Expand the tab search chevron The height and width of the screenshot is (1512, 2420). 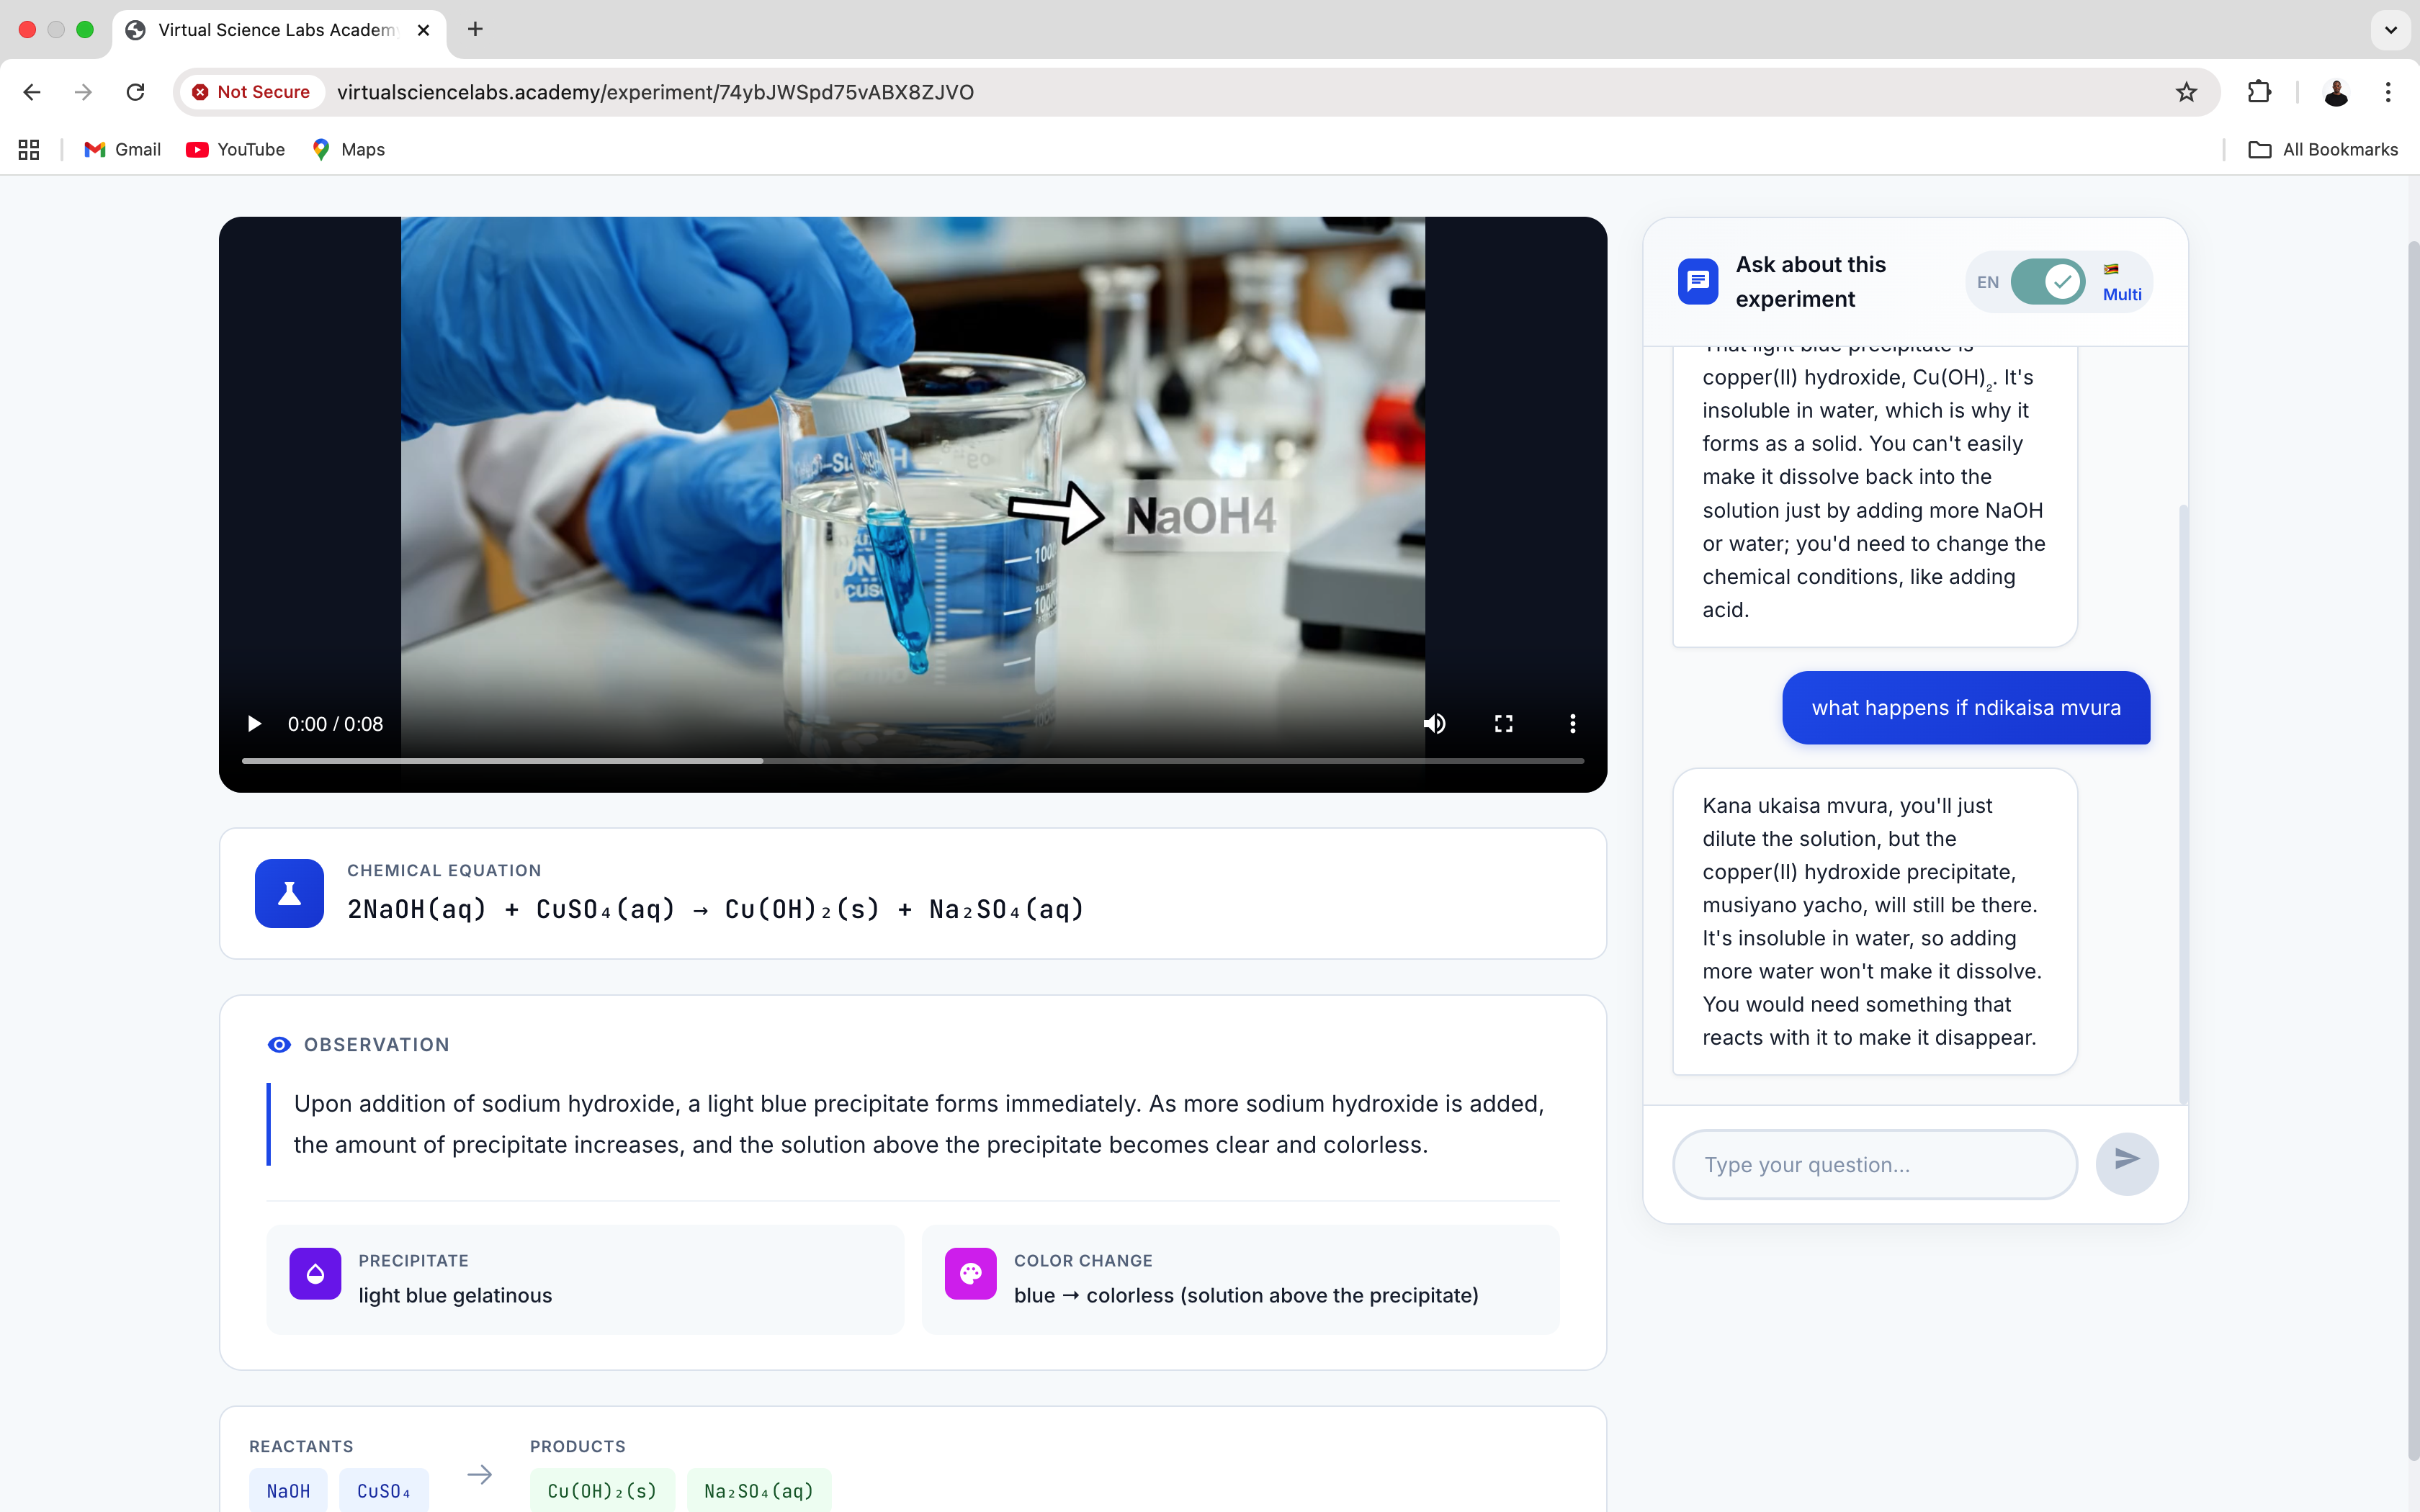(x=2390, y=30)
